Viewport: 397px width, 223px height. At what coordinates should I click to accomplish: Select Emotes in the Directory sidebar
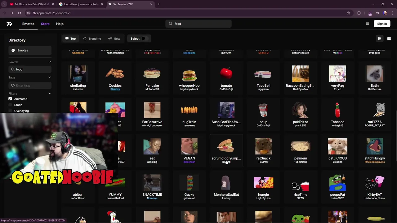coord(30,50)
